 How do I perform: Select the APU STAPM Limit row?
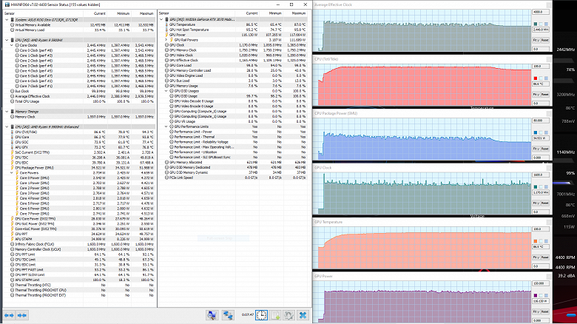pos(79,280)
